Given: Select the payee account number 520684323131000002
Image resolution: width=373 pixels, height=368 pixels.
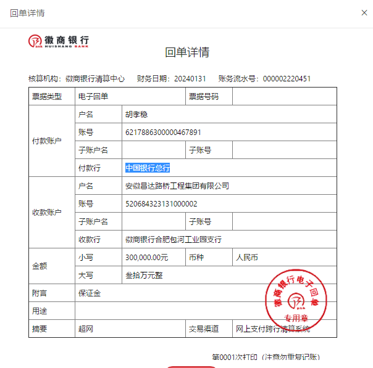Looking at the screenshot, I should pyautogui.click(x=161, y=204).
